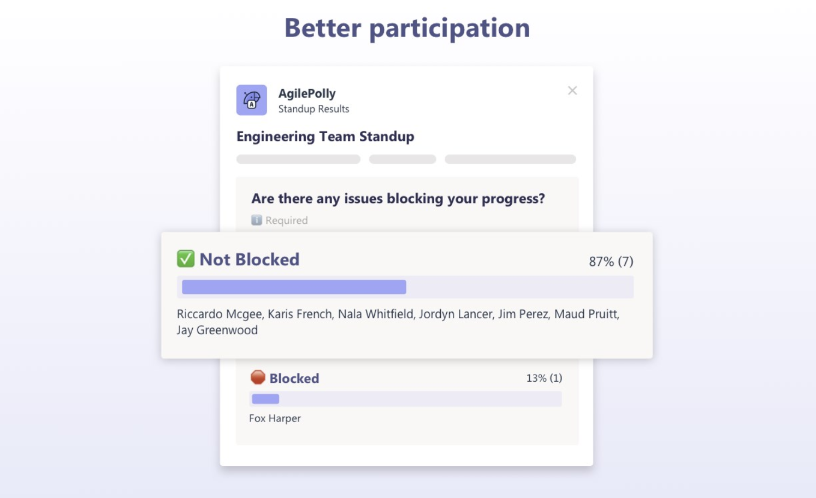This screenshot has width=816, height=498.
Task: Select the Blocked progress bar
Action: pyautogui.click(x=405, y=399)
